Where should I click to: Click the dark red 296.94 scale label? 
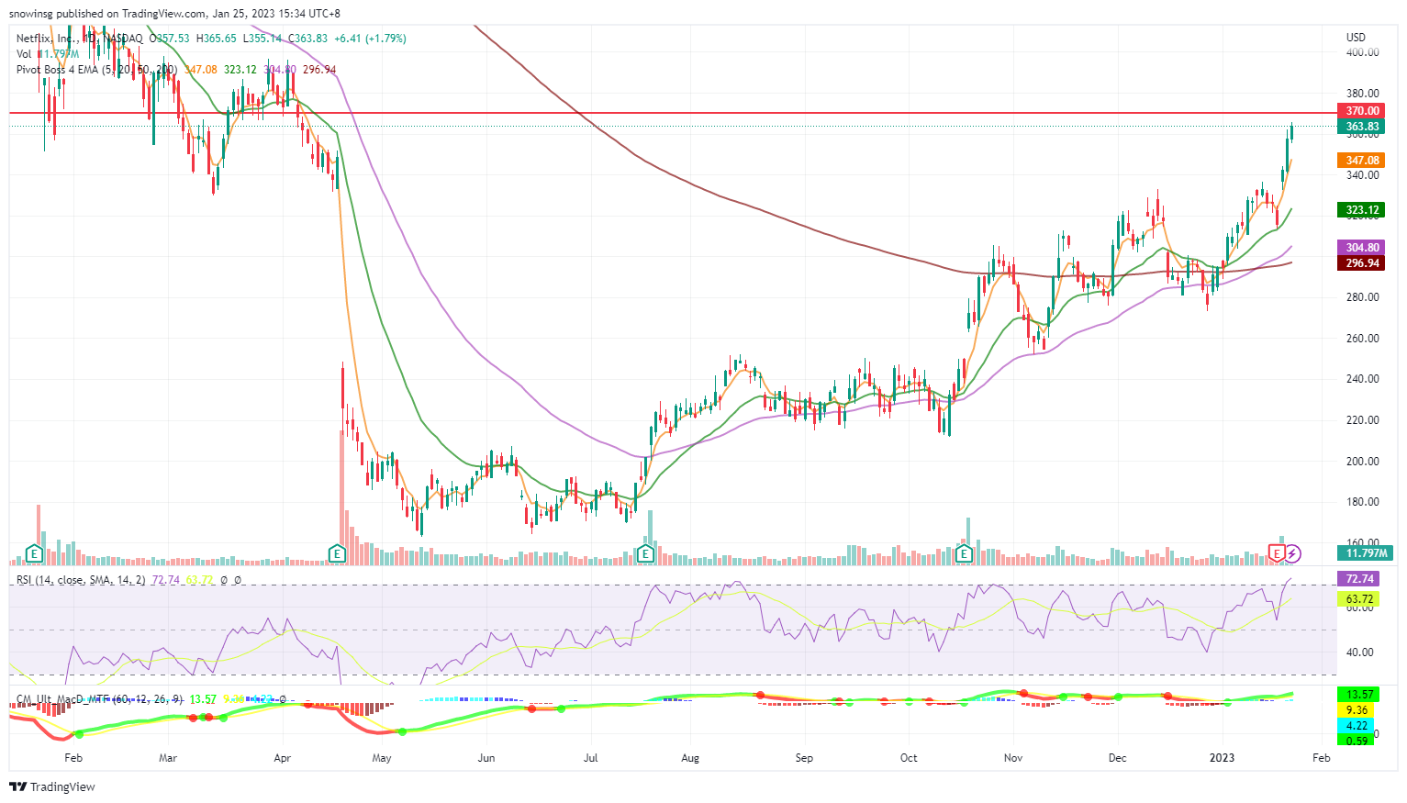click(x=1362, y=263)
